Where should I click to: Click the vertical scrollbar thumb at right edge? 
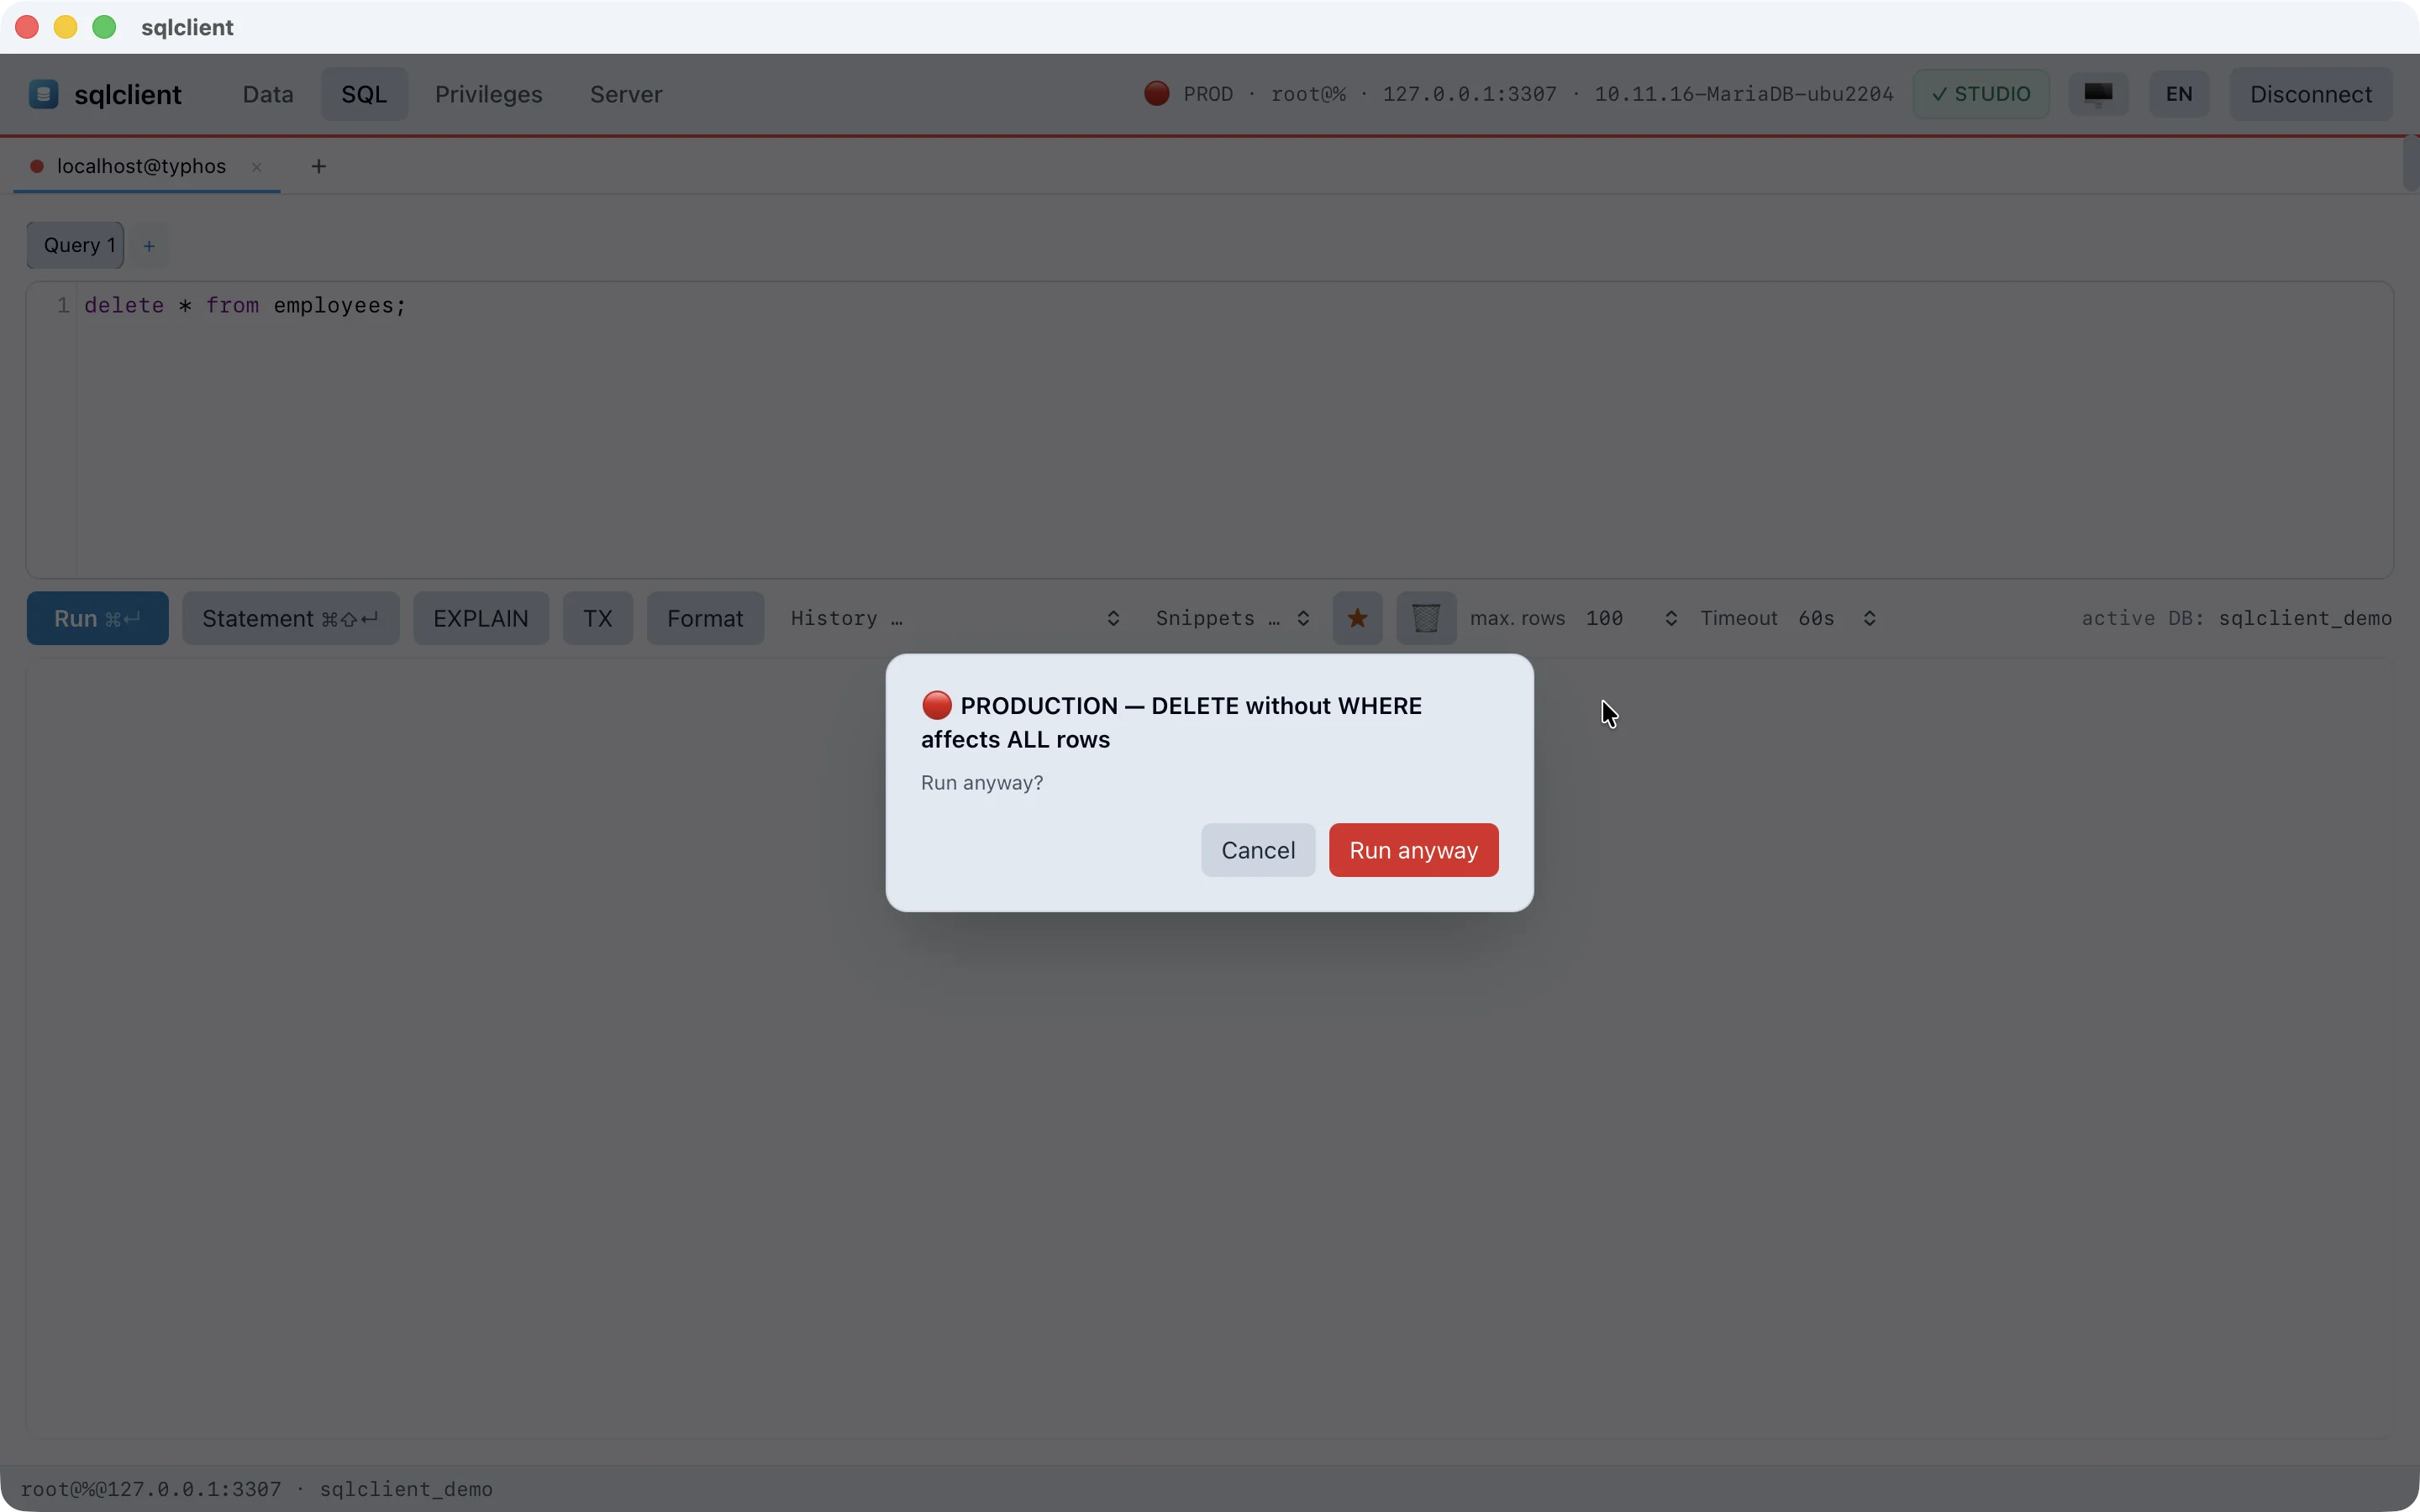(x=2411, y=164)
